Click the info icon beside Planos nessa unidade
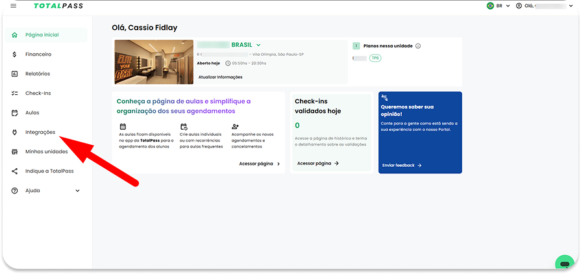Image resolution: width=581 pixels, height=274 pixels. coord(418,46)
